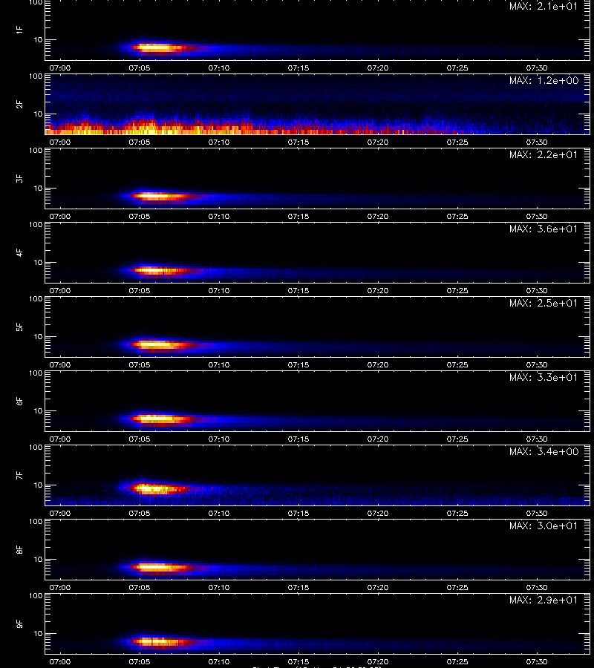Viewport: 594px width, 668px height.
Task: Click the bright burst peak in panel 4F spectrogram
Action: tap(155, 270)
